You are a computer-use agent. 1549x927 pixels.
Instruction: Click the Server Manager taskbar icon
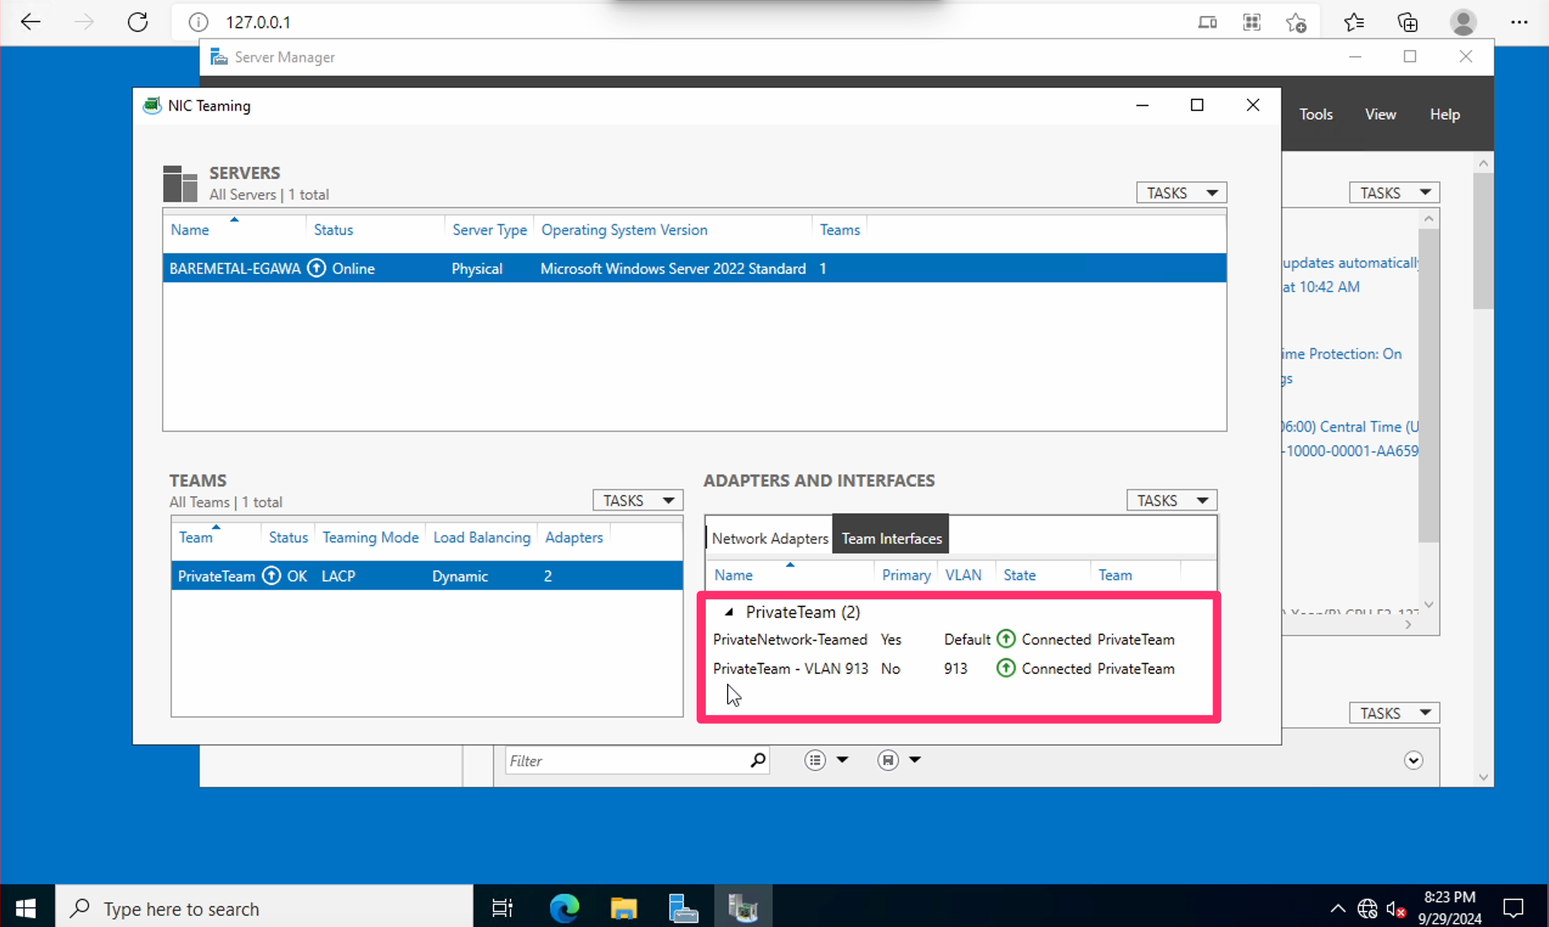point(683,908)
